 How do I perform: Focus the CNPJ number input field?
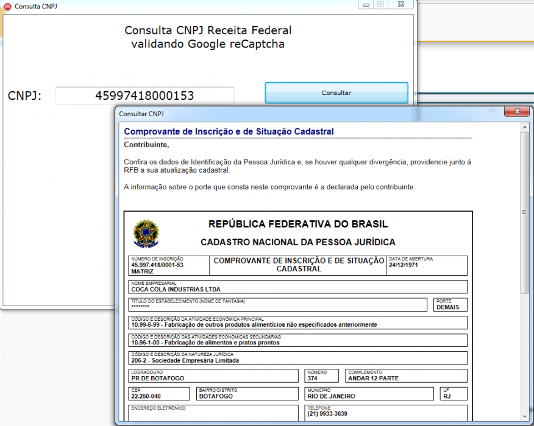[x=144, y=96]
